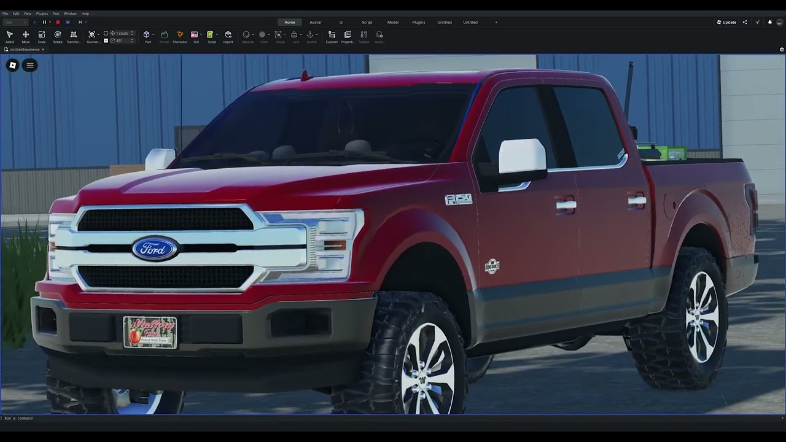Open the notifications bell
Image resolution: width=786 pixels, height=442 pixels.
(770, 22)
